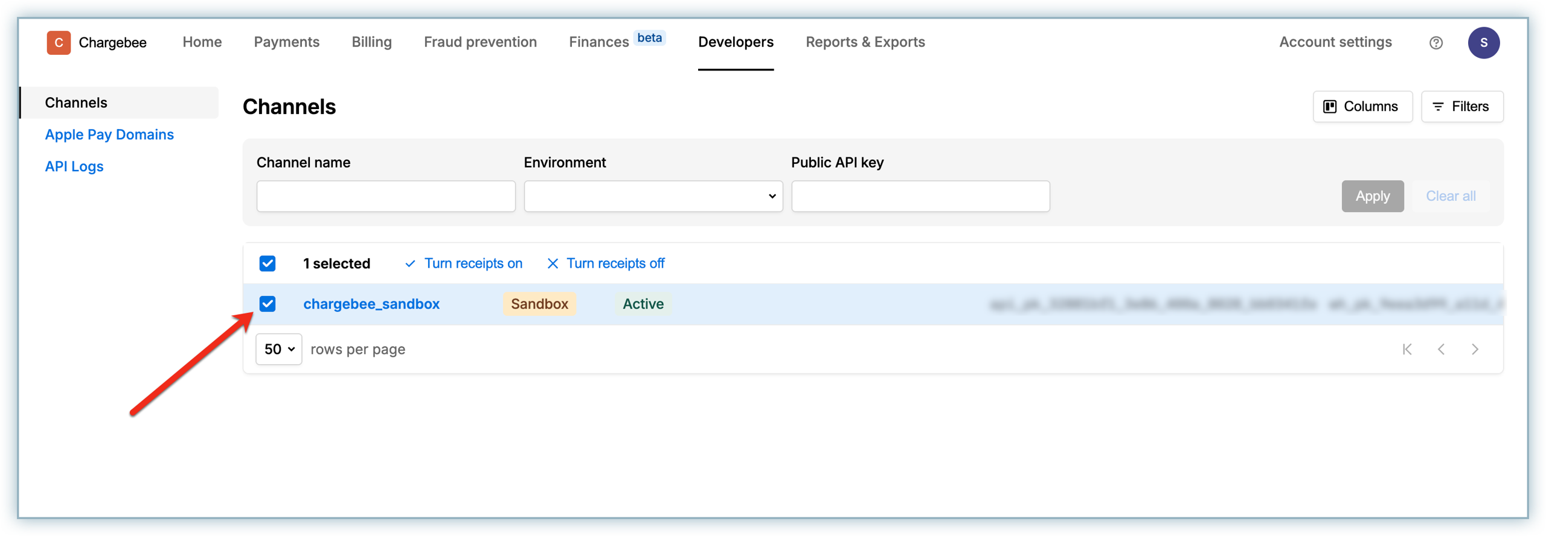Viewport: 1546px width, 536px height.
Task: Switch to the Payments tab
Action: (286, 42)
